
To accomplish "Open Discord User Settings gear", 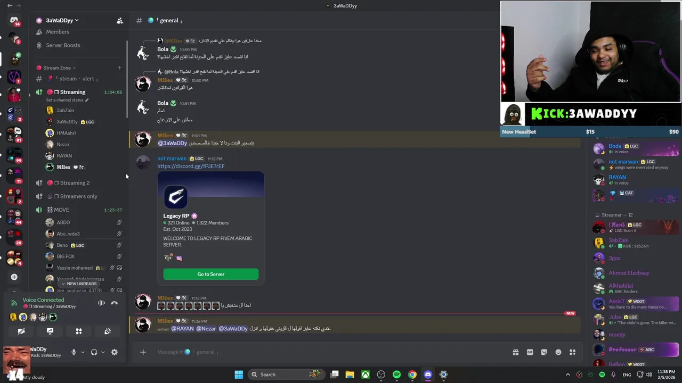I will tap(114, 352).
